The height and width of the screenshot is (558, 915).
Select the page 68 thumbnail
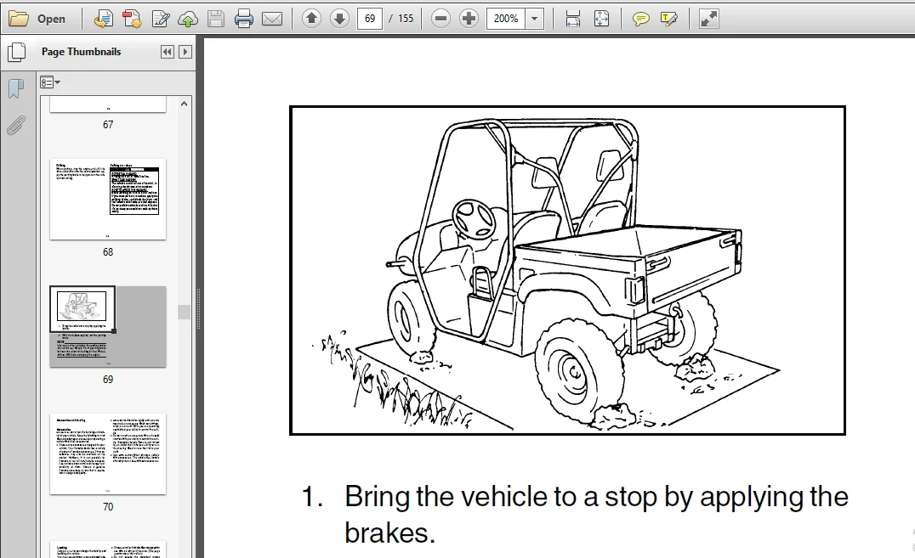pos(108,199)
